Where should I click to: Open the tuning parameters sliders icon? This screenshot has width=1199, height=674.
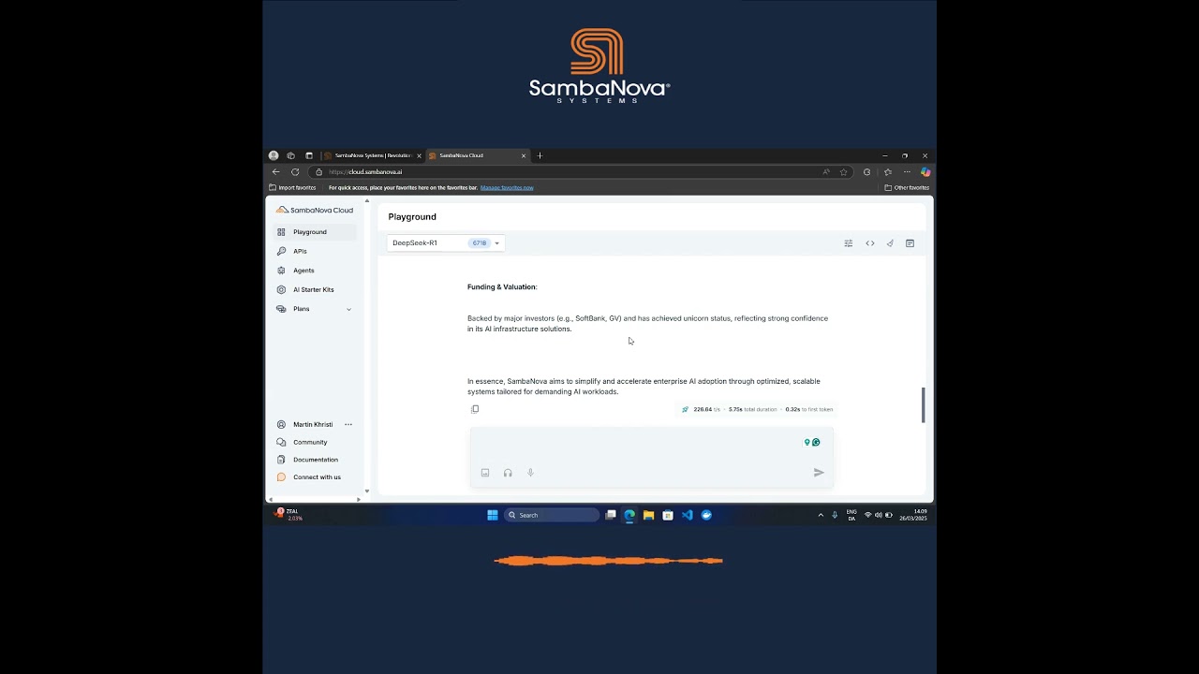click(849, 243)
